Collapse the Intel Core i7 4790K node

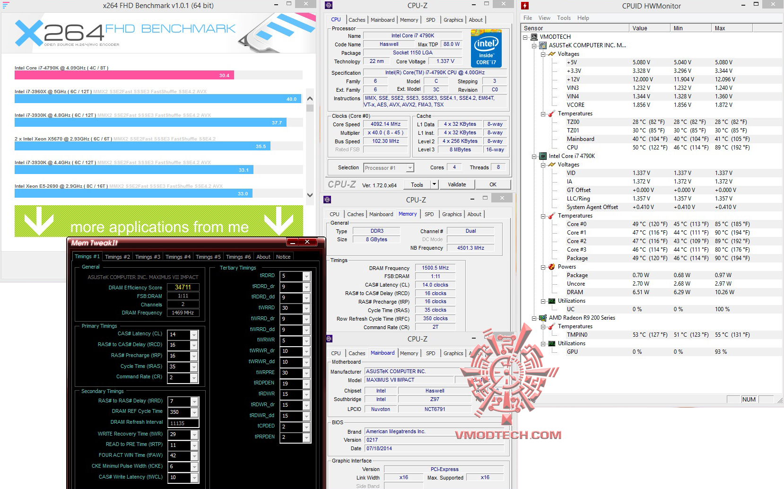click(534, 156)
